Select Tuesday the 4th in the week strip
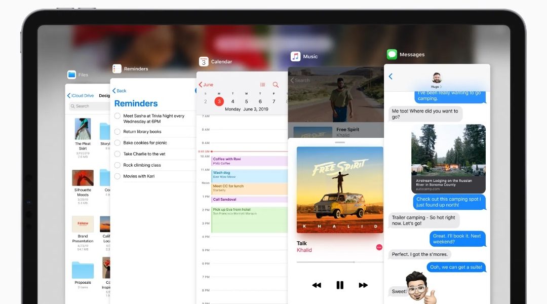The width and height of the screenshot is (547, 304). pyautogui.click(x=232, y=101)
